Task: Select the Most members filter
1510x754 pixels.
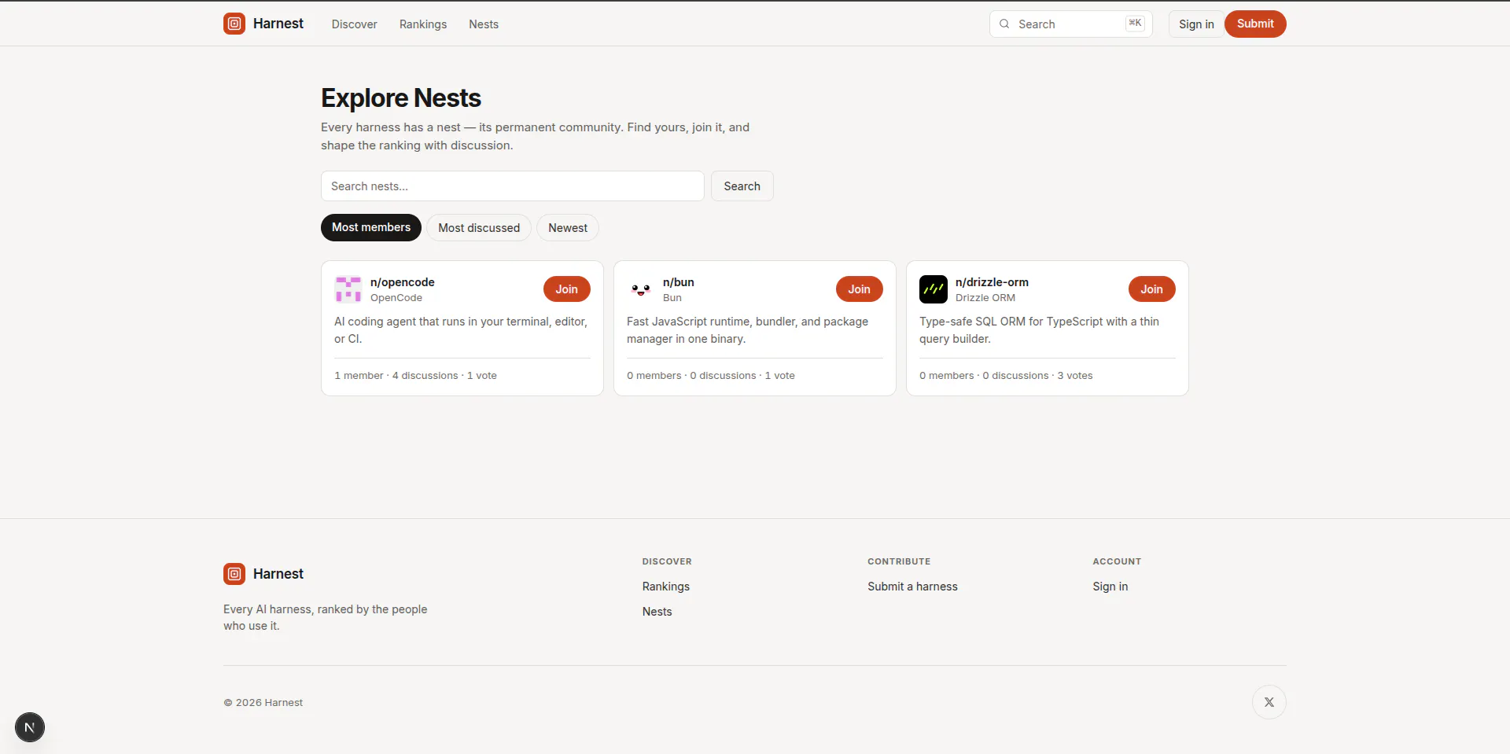Action: (x=371, y=227)
